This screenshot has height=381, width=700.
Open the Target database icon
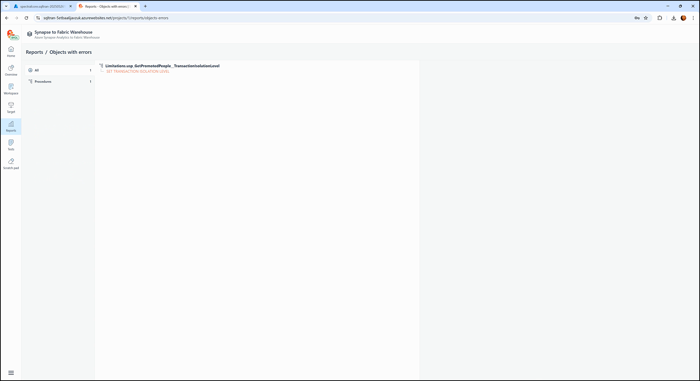[x=11, y=108]
